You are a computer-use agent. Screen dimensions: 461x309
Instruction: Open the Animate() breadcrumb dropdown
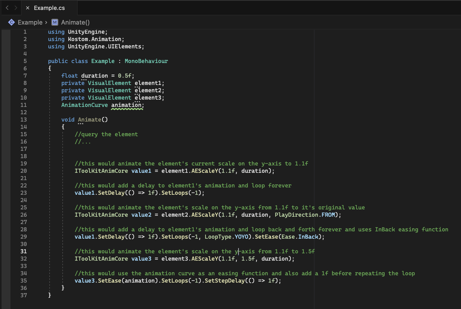pyautogui.click(x=75, y=22)
